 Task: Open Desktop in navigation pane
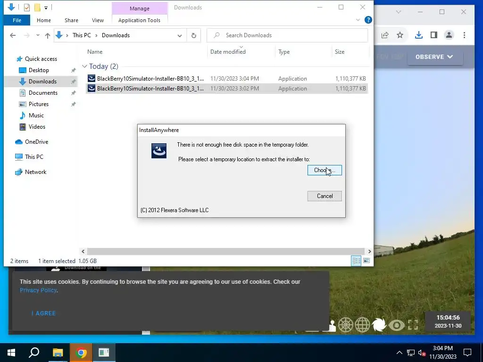pyautogui.click(x=39, y=70)
